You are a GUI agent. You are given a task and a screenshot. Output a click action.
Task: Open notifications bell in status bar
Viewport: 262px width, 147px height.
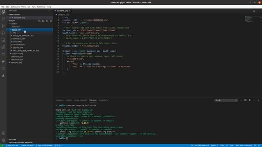point(259,145)
